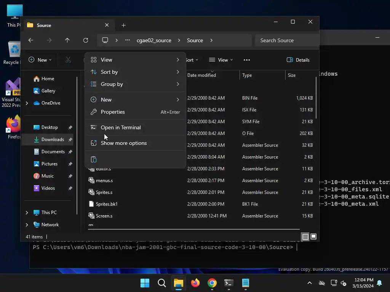Switch to Terminal from taskbar
Viewport: 390px width, 292px height.
(x=229, y=283)
